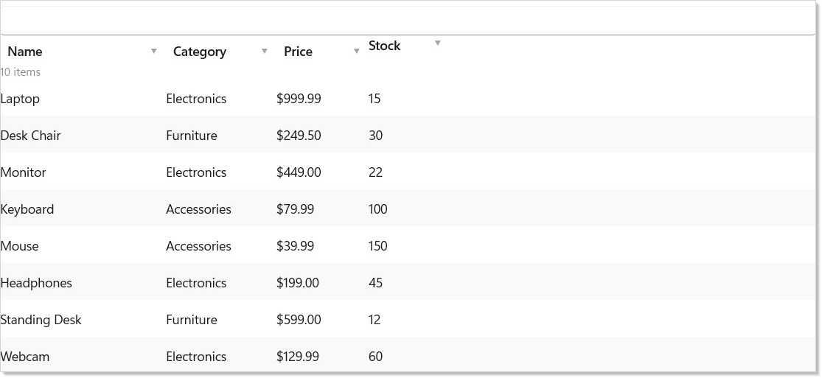
Task: Open the Name column filter arrow
Action: coord(153,51)
